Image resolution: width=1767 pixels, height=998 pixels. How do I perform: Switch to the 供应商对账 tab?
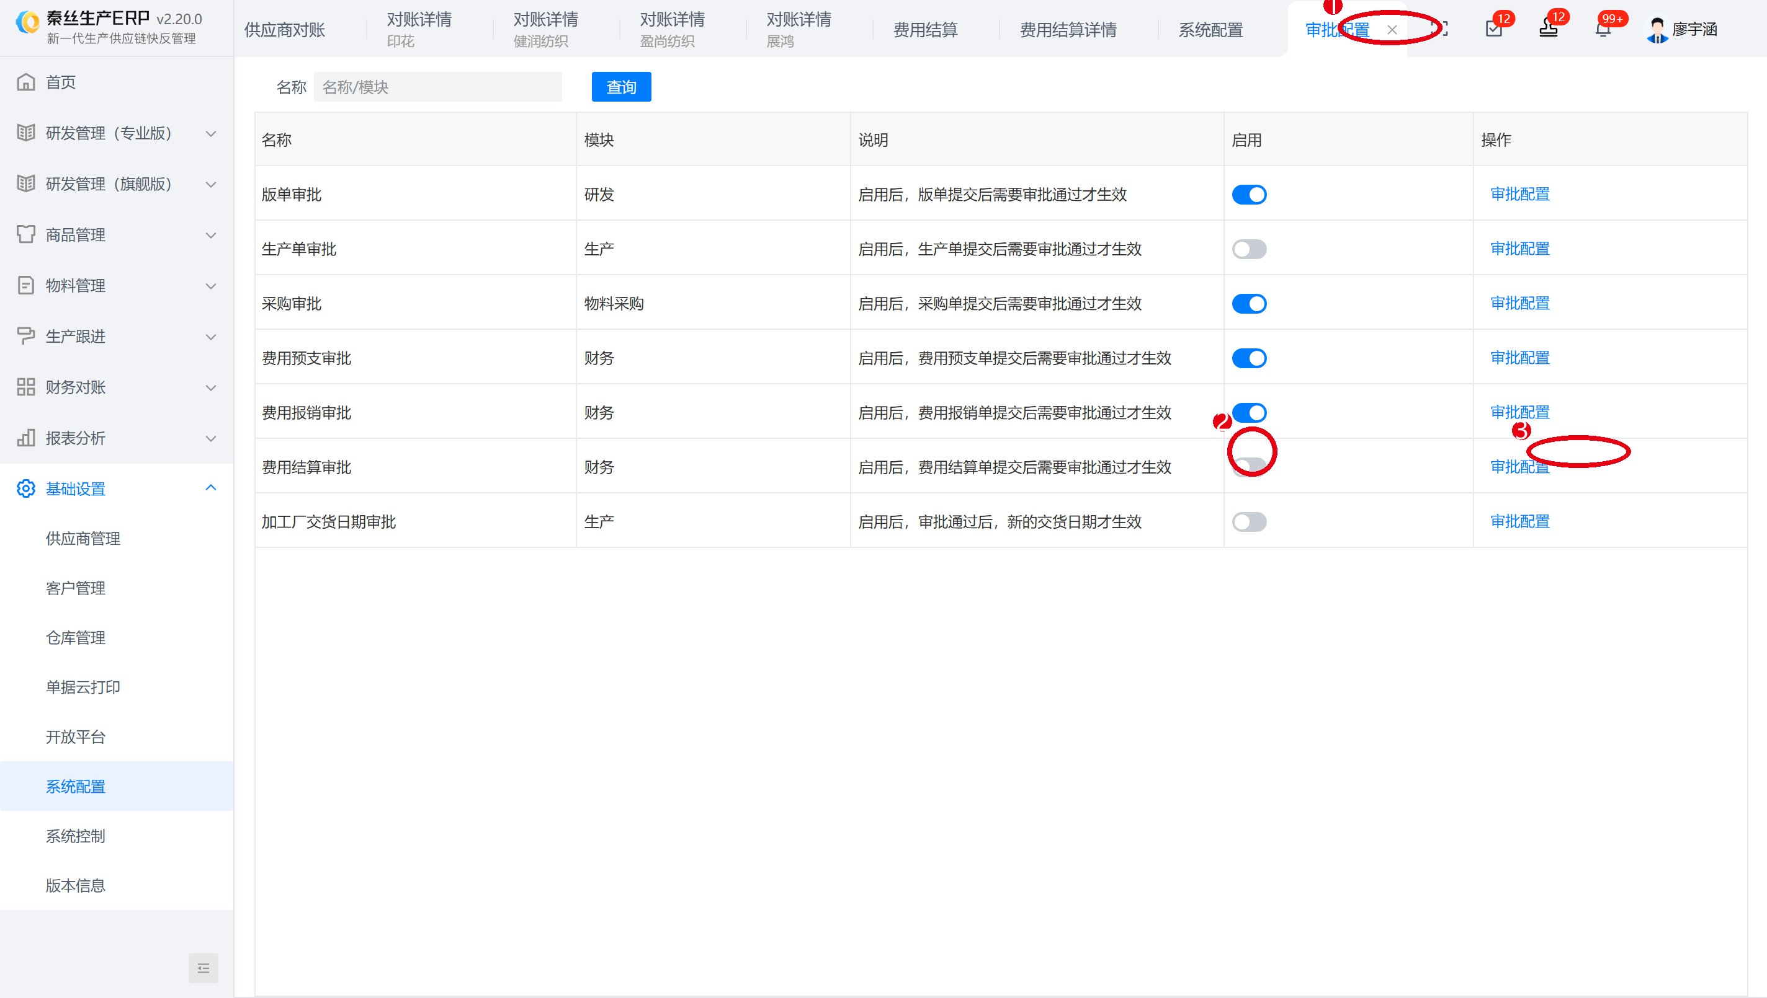pyautogui.click(x=285, y=30)
